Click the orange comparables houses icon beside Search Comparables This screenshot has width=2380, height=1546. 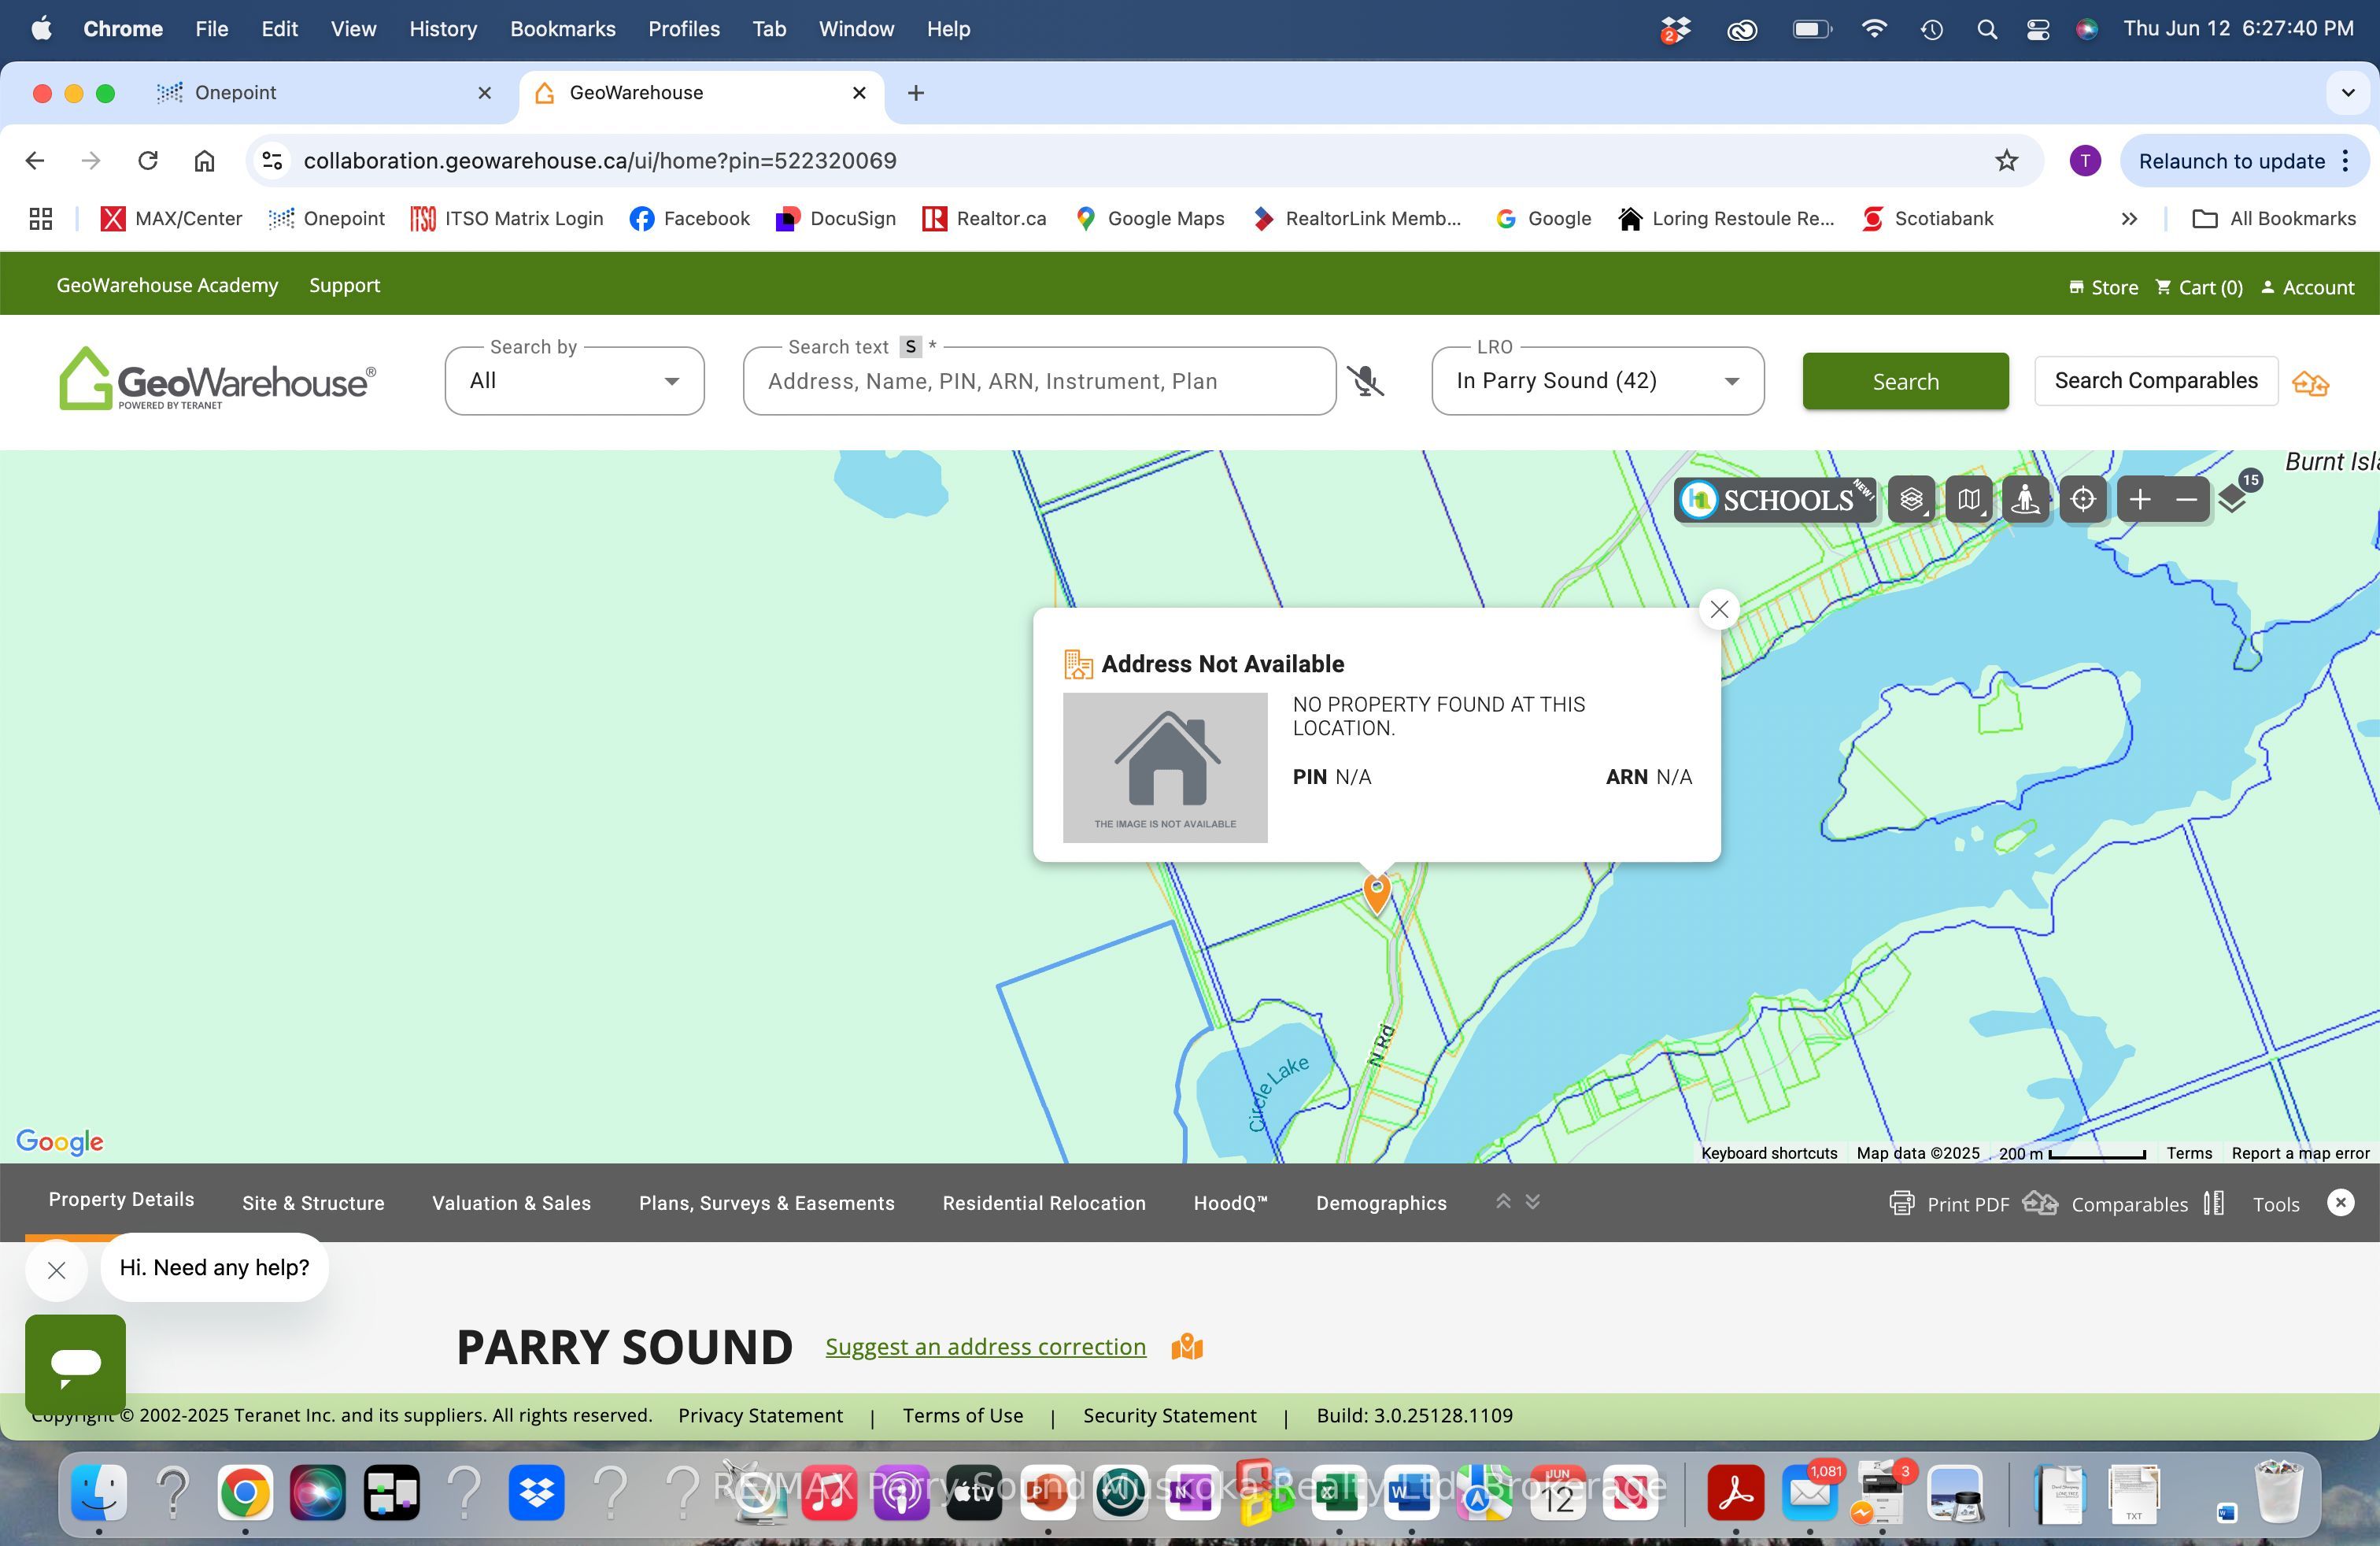point(2311,382)
